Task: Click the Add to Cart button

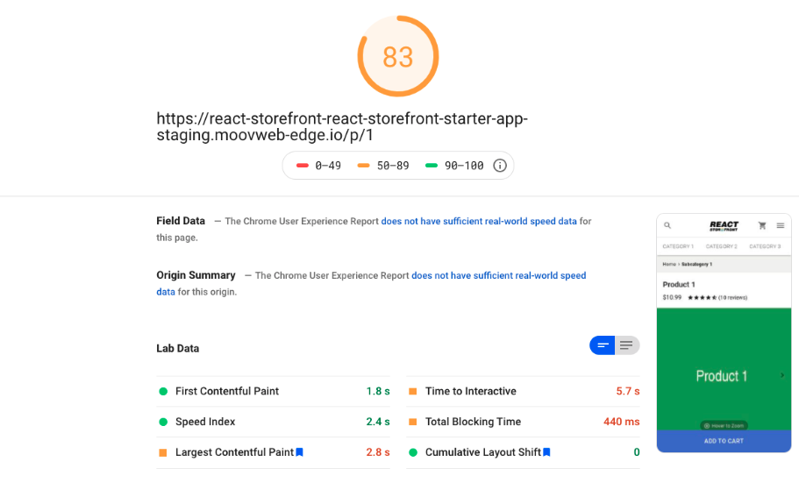Action: [724, 441]
